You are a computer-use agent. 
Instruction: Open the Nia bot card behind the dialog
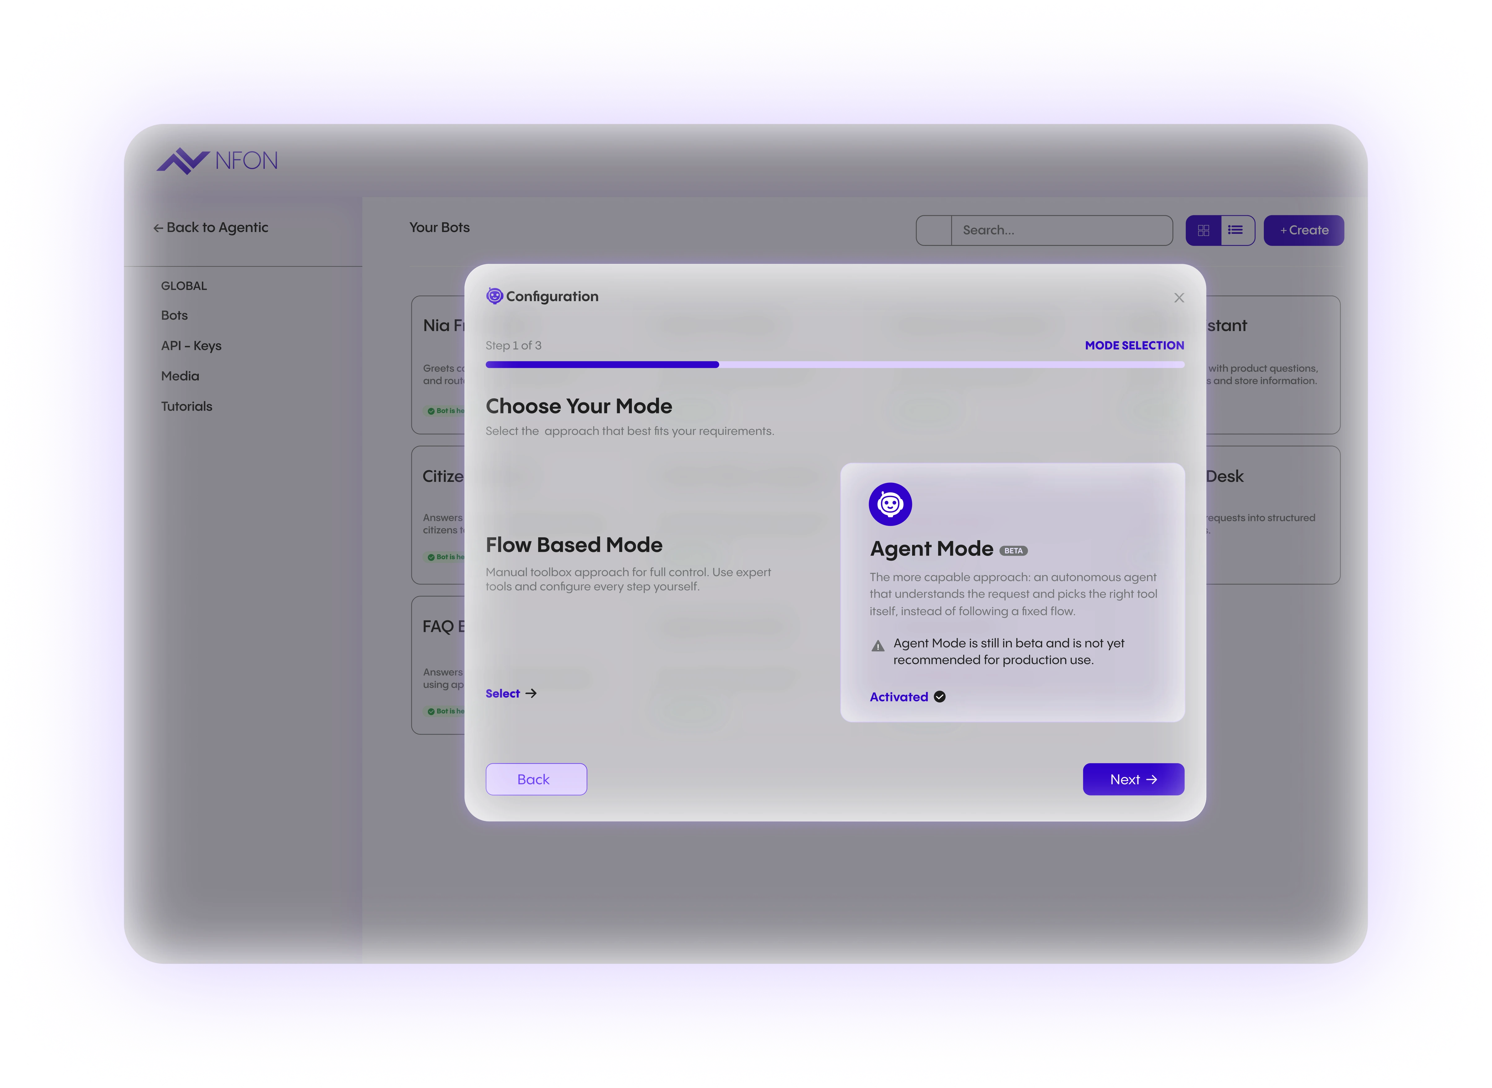point(438,364)
